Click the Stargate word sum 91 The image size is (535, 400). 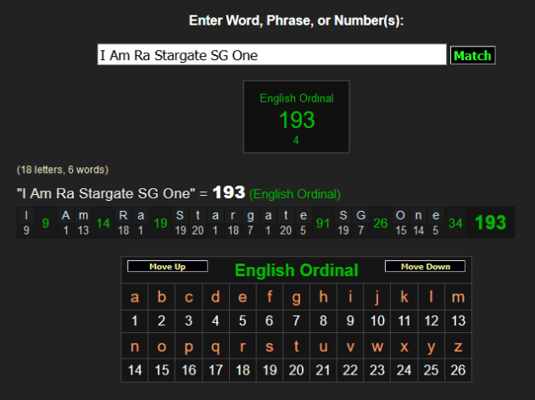point(323,224)
